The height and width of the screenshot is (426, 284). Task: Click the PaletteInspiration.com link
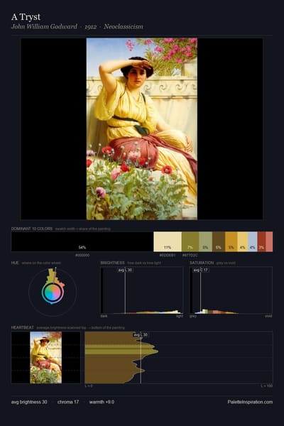click(x=250, y=402)
